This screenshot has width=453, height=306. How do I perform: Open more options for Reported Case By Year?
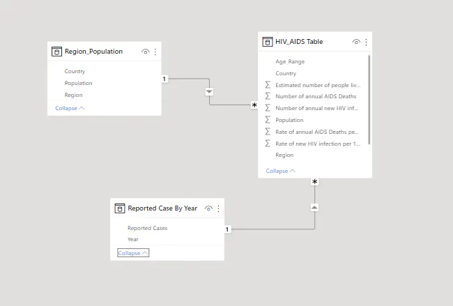pos(218,208)
